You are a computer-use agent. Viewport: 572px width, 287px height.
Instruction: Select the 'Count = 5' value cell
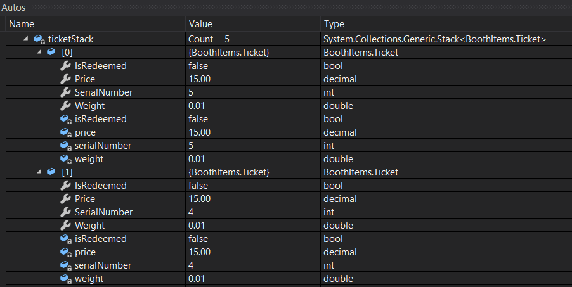point(209,39)
